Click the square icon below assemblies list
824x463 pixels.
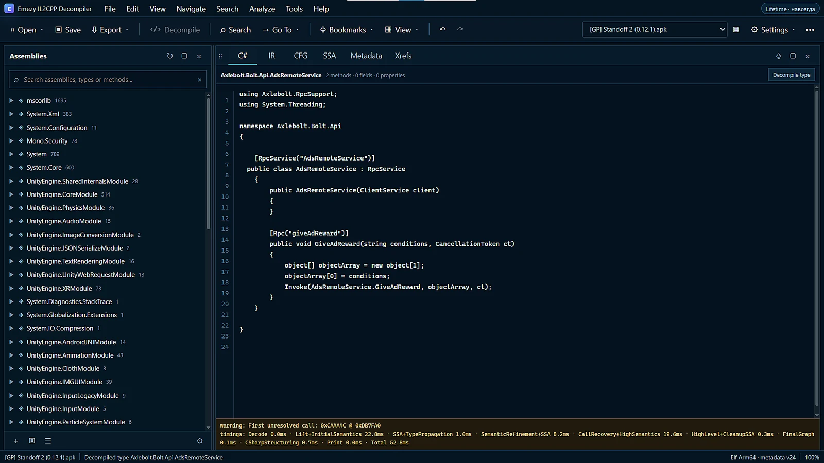pos(32,441)
